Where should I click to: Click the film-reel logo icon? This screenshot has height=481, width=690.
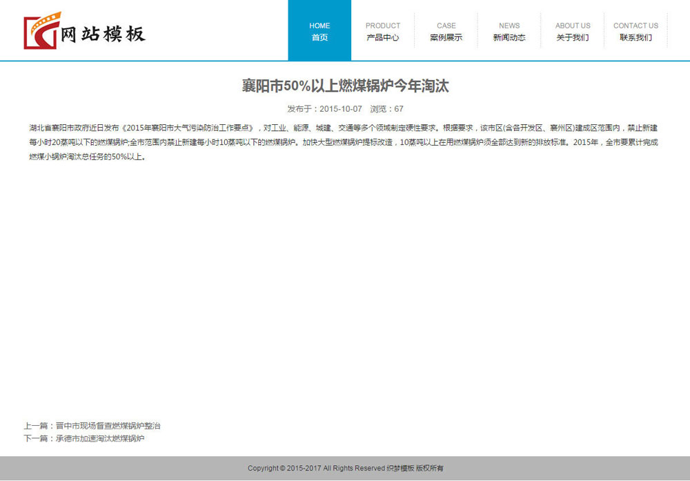[41, 30]
